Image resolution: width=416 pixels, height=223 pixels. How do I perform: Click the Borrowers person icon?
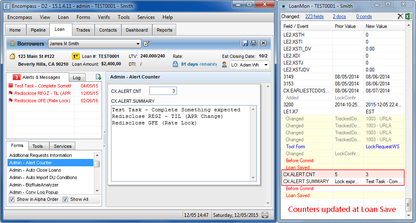pos(12,44)
